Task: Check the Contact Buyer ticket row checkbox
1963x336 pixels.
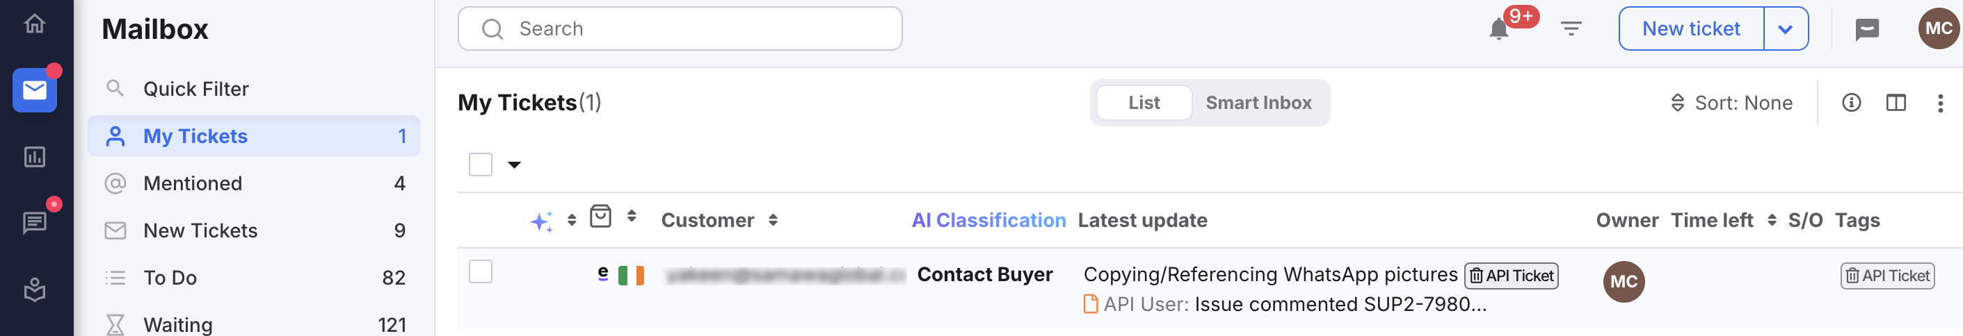Action: click(480, 271)
